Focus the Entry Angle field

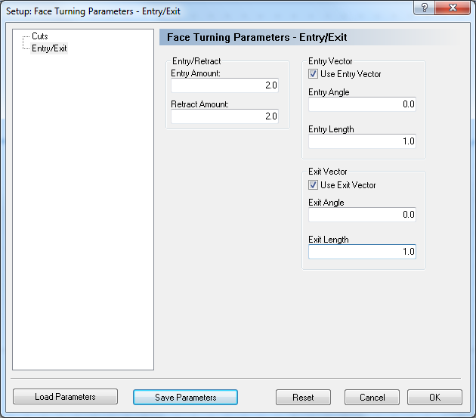pos(362,104)
